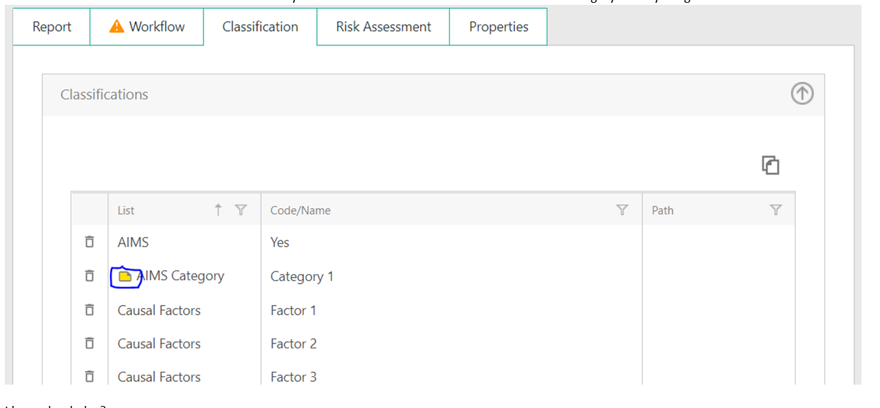Click the copy classifications icon

pos(770,165)
